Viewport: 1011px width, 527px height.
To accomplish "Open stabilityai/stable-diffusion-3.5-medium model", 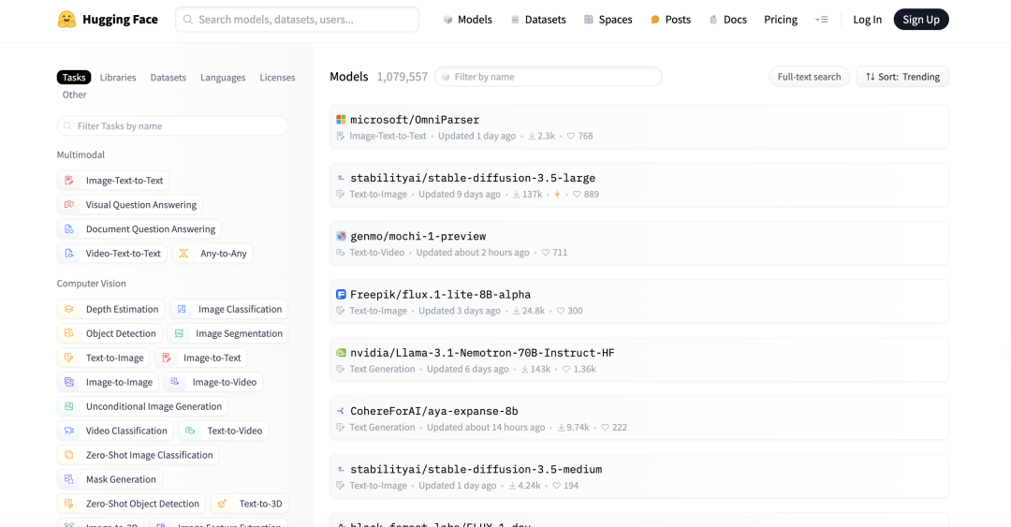I will coord(639,476).
